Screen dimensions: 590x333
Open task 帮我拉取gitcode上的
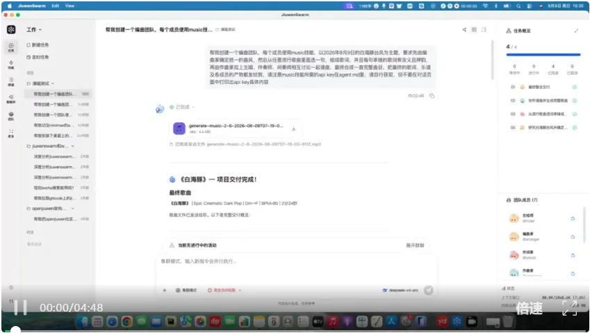(58, 198)
